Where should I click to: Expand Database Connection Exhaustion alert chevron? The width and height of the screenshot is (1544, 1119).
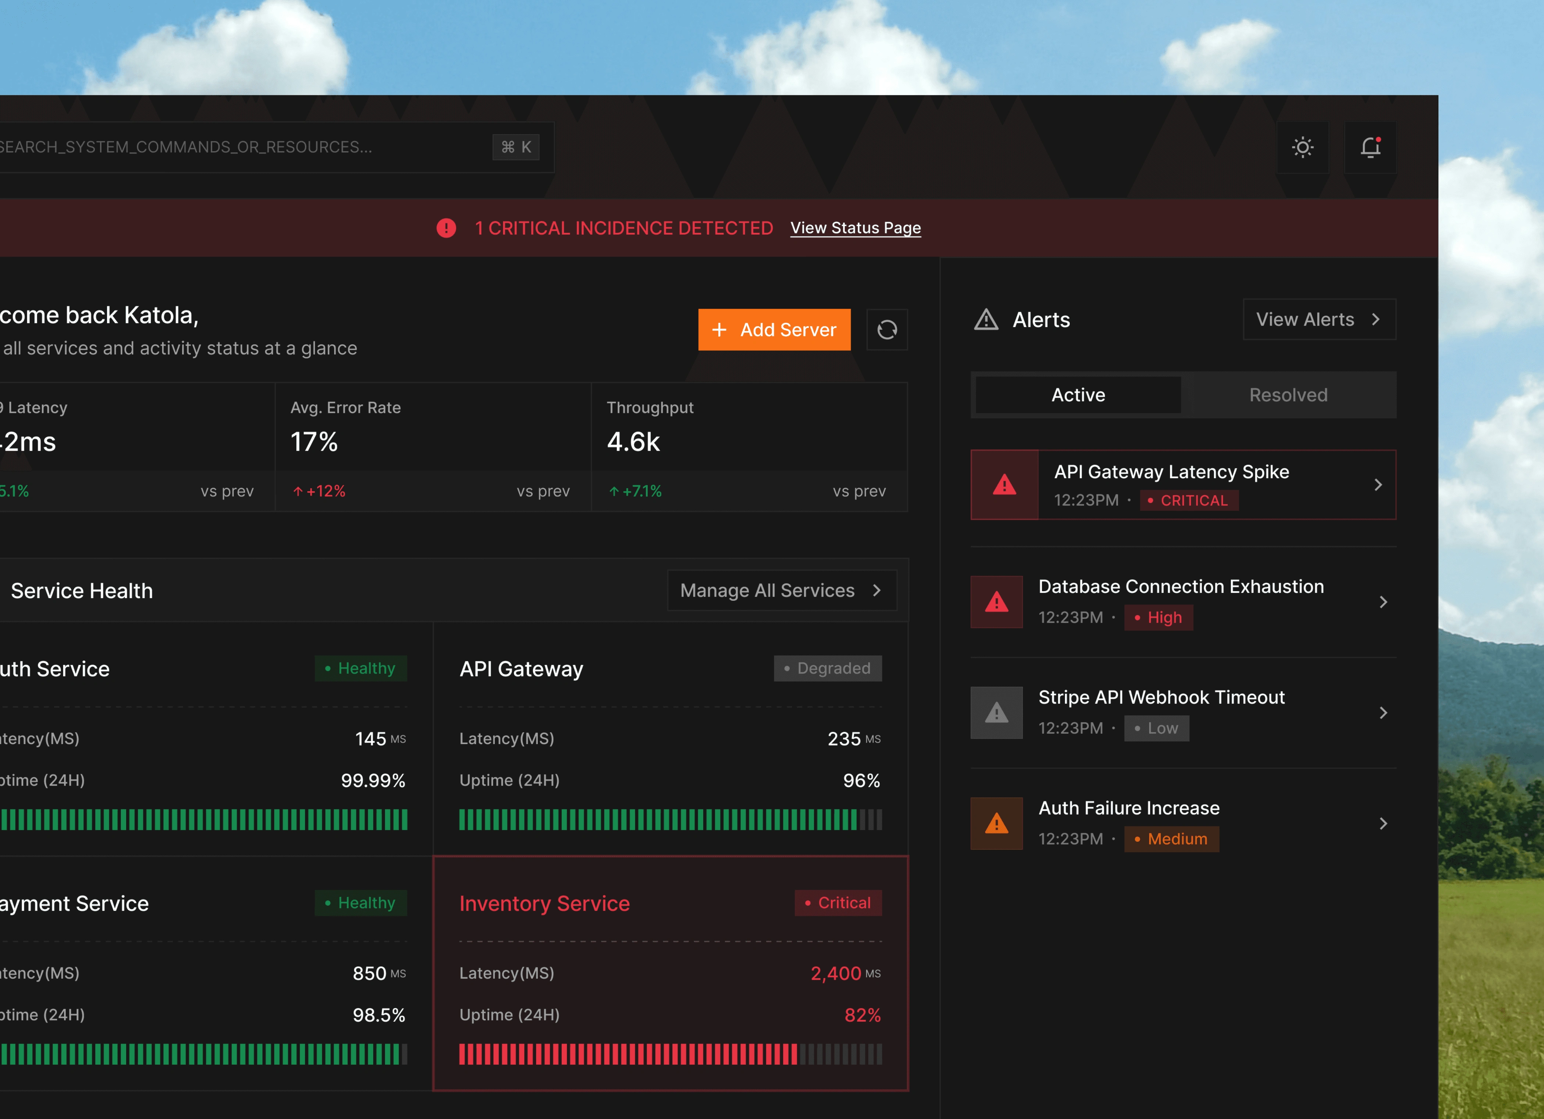1383,602
